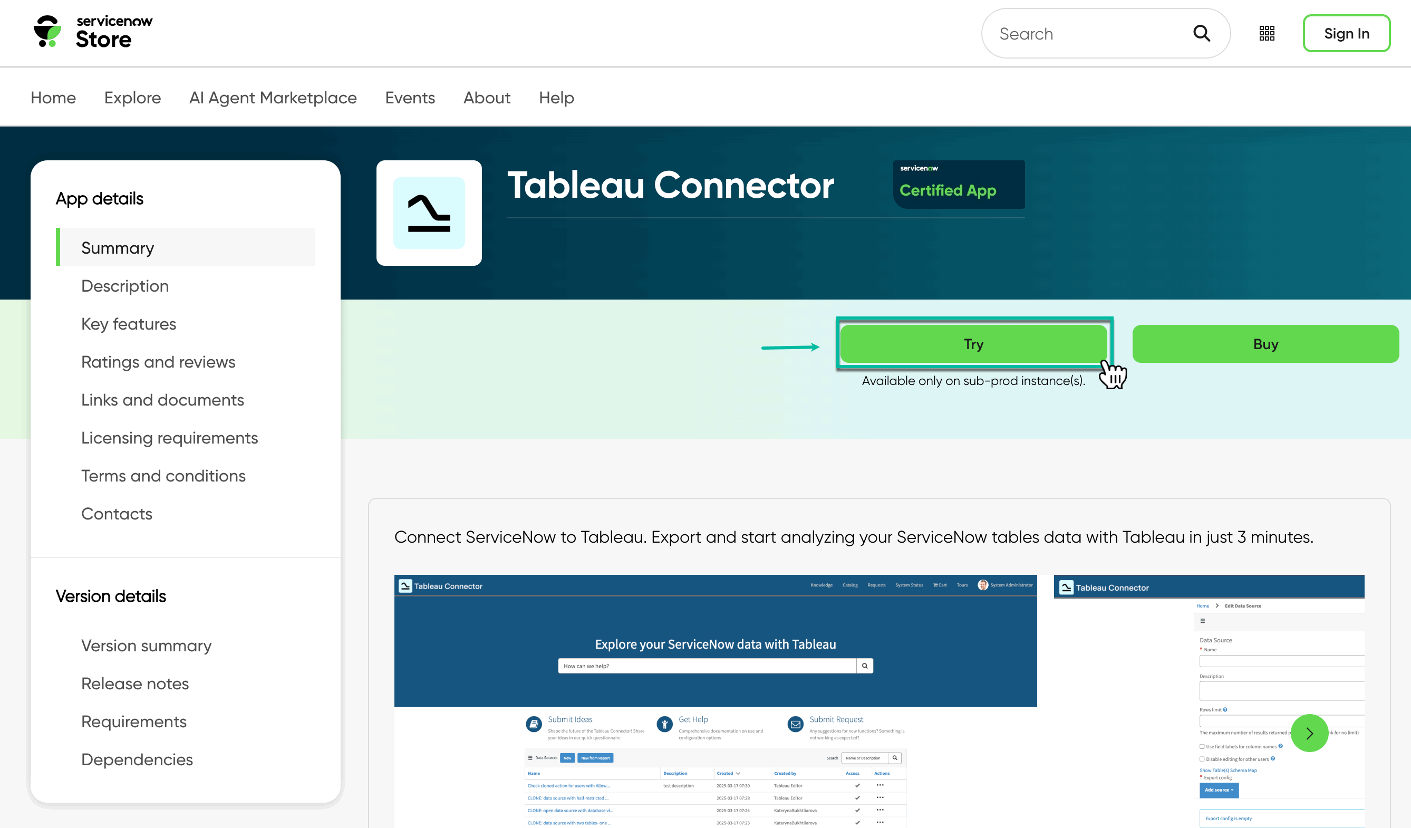Check Disable editing for other users
1411x828 pixels.
(x=1202, y=759)
